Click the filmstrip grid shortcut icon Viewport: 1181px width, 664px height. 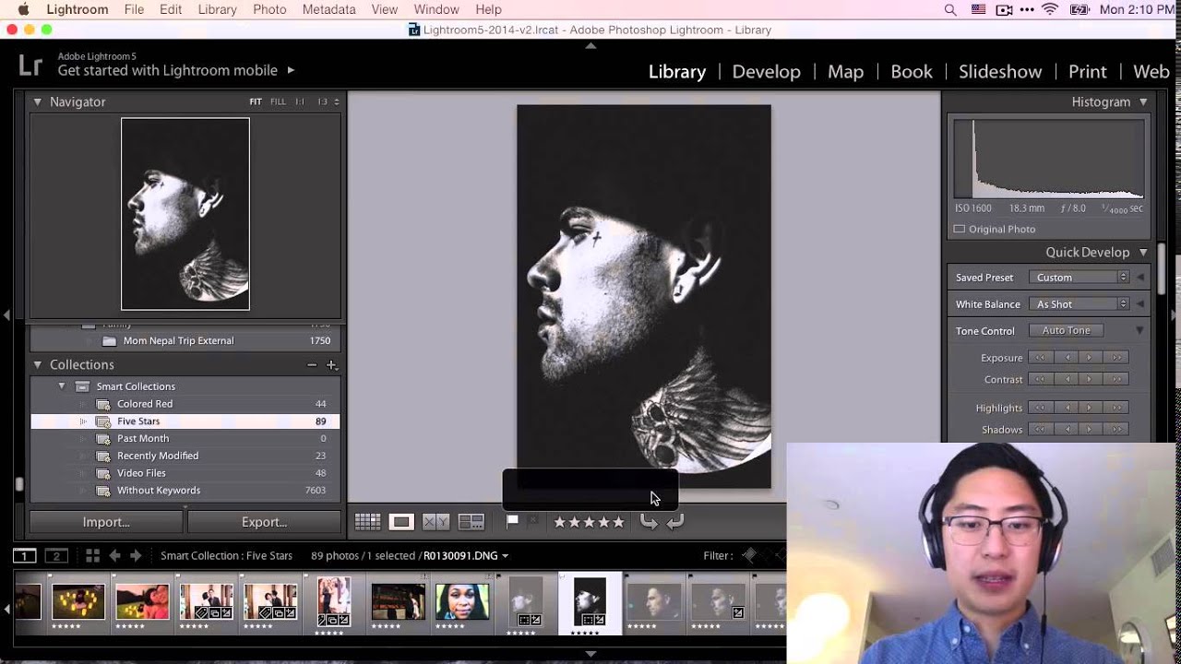point(92,555)
